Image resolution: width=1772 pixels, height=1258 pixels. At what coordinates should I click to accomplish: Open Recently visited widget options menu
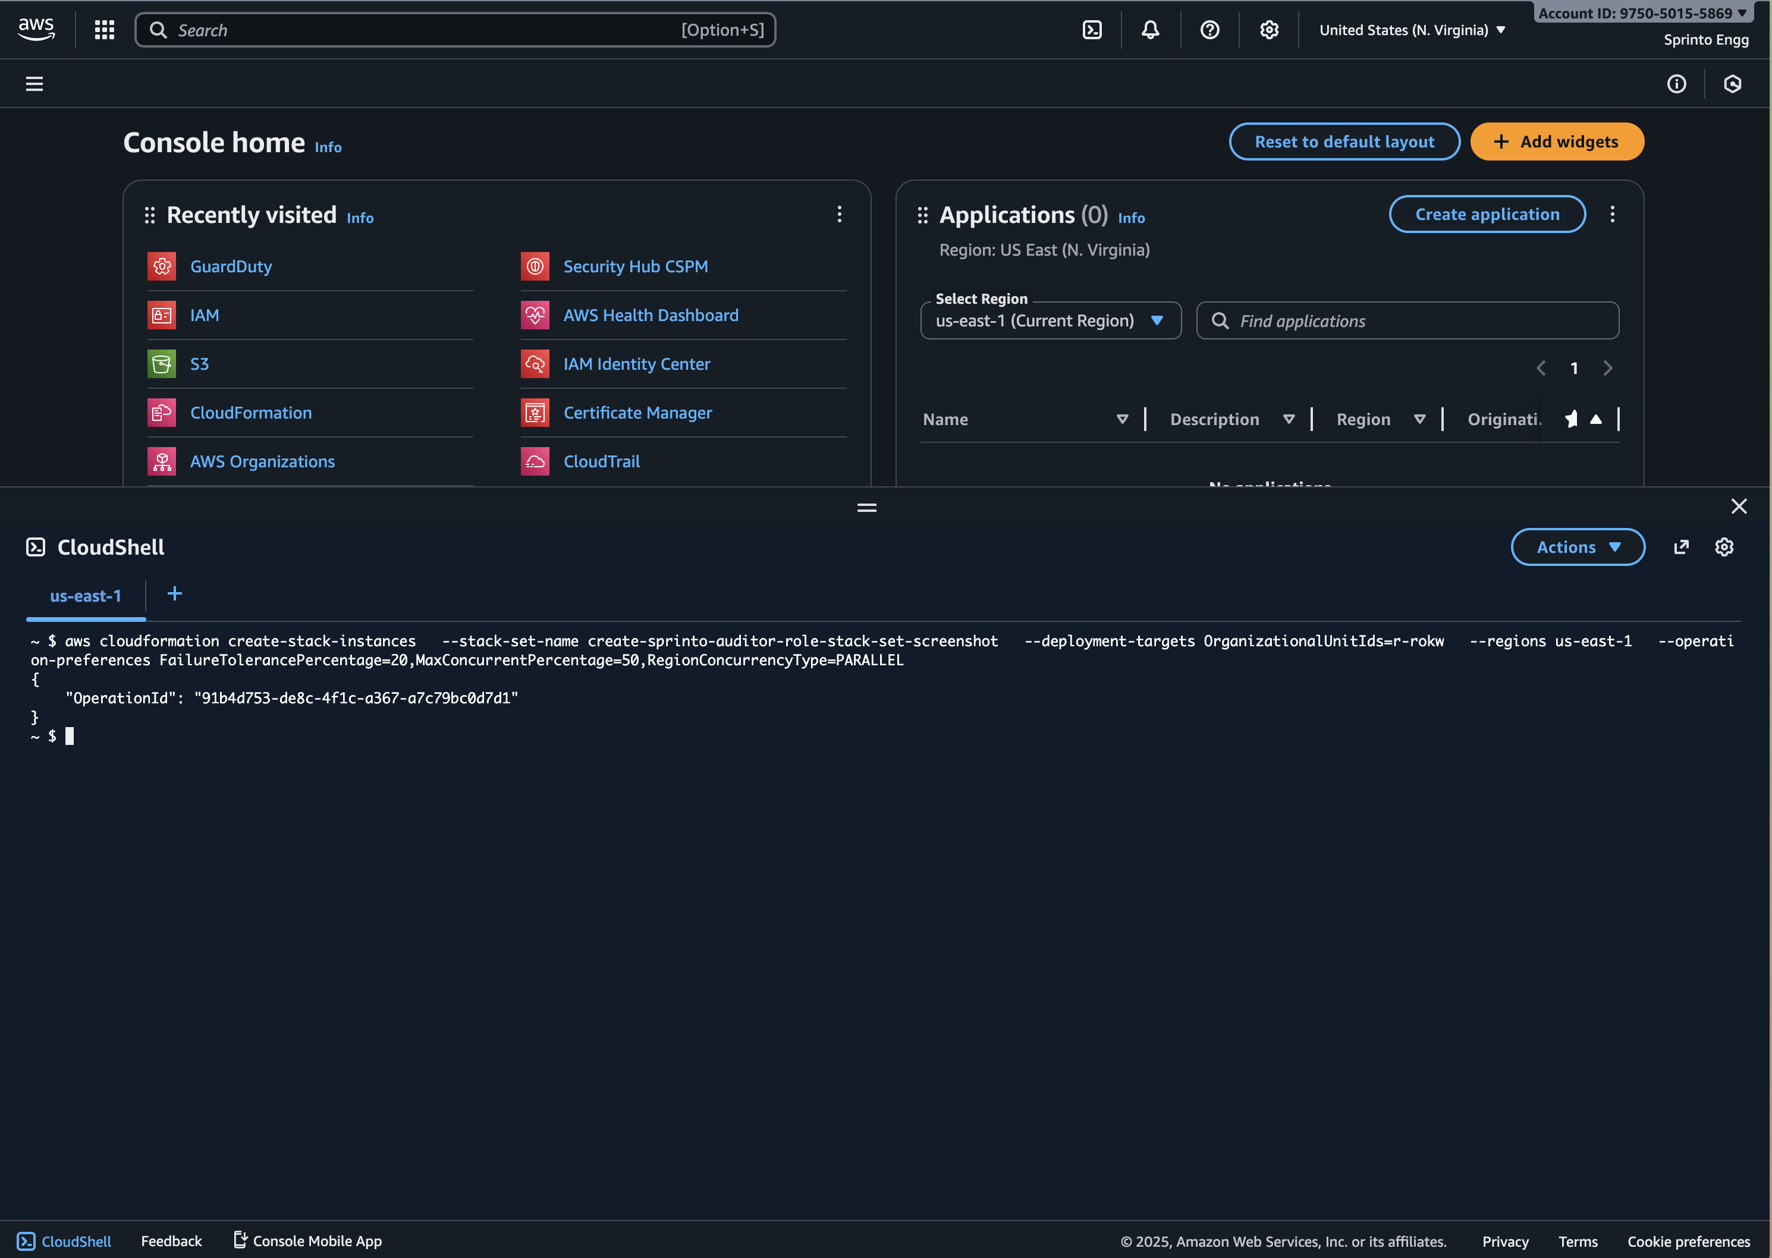pyautogui.click(x=839, y=215)
